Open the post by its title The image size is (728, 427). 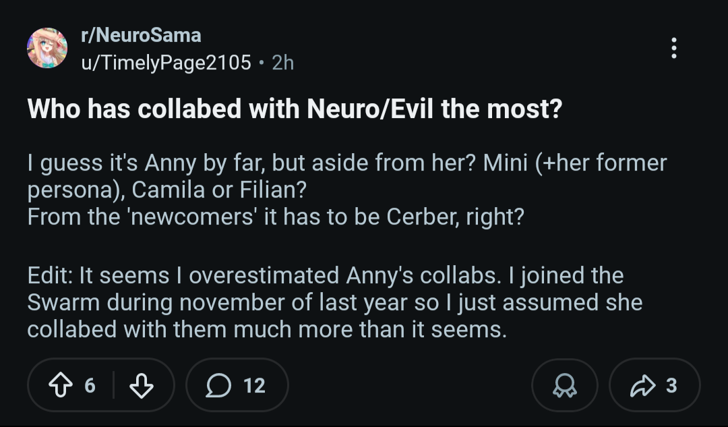[295, 109]
